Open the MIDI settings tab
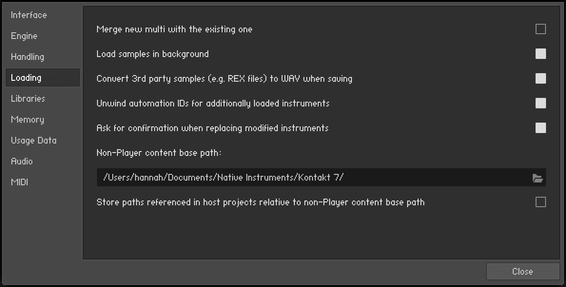Screen dimensions: 566x287 pyautogui.click(x=20, y=182)
